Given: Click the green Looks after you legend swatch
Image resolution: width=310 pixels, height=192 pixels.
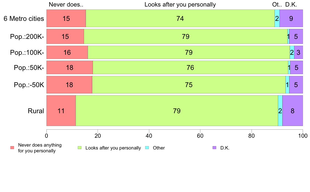Looking at the screenshot, I should click(80, 148).
